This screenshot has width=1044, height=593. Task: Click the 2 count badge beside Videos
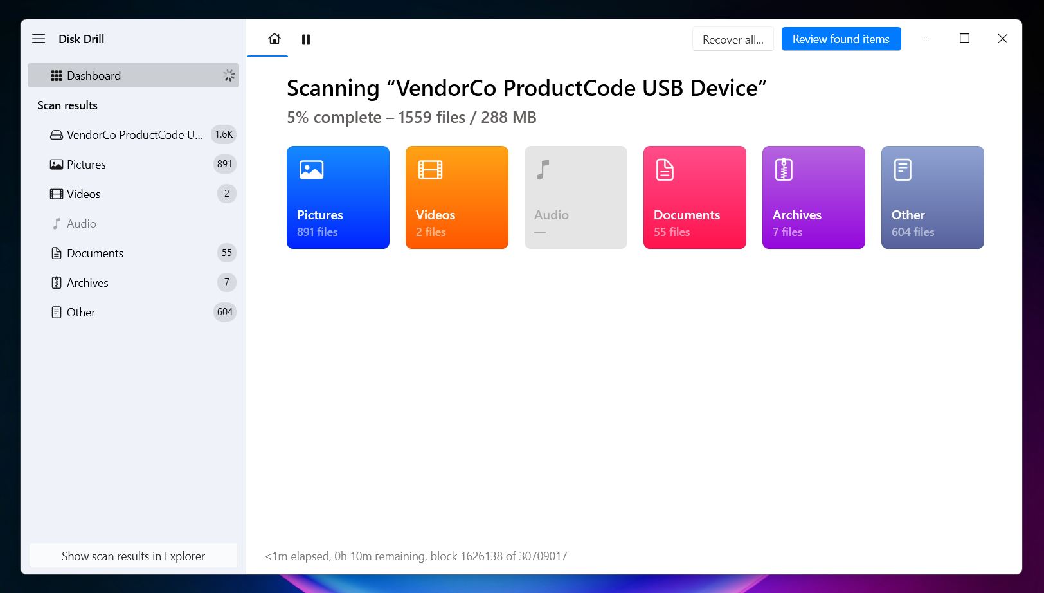(226, 194)
